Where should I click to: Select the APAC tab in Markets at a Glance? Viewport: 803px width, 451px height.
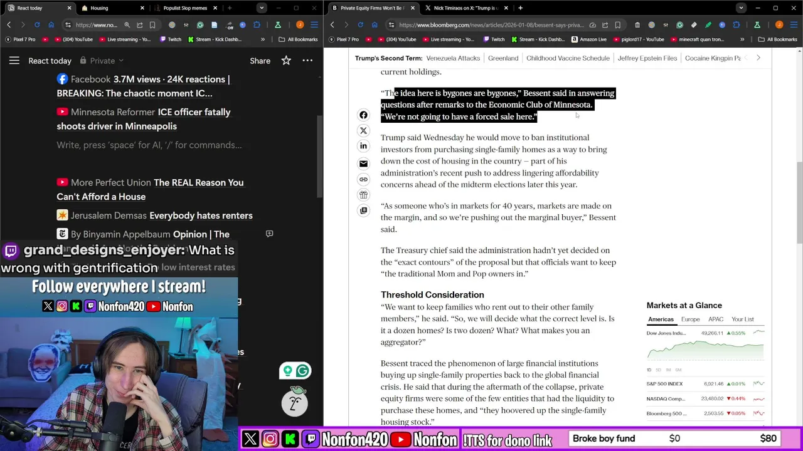click(716, 319)
